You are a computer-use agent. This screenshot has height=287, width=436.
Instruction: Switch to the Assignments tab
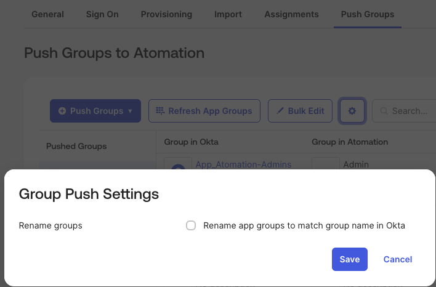tap(291, 14)
